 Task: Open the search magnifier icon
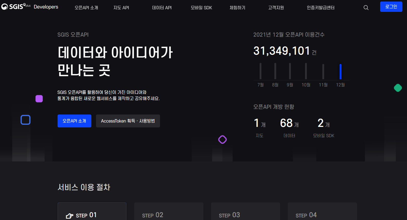[366, 8]
